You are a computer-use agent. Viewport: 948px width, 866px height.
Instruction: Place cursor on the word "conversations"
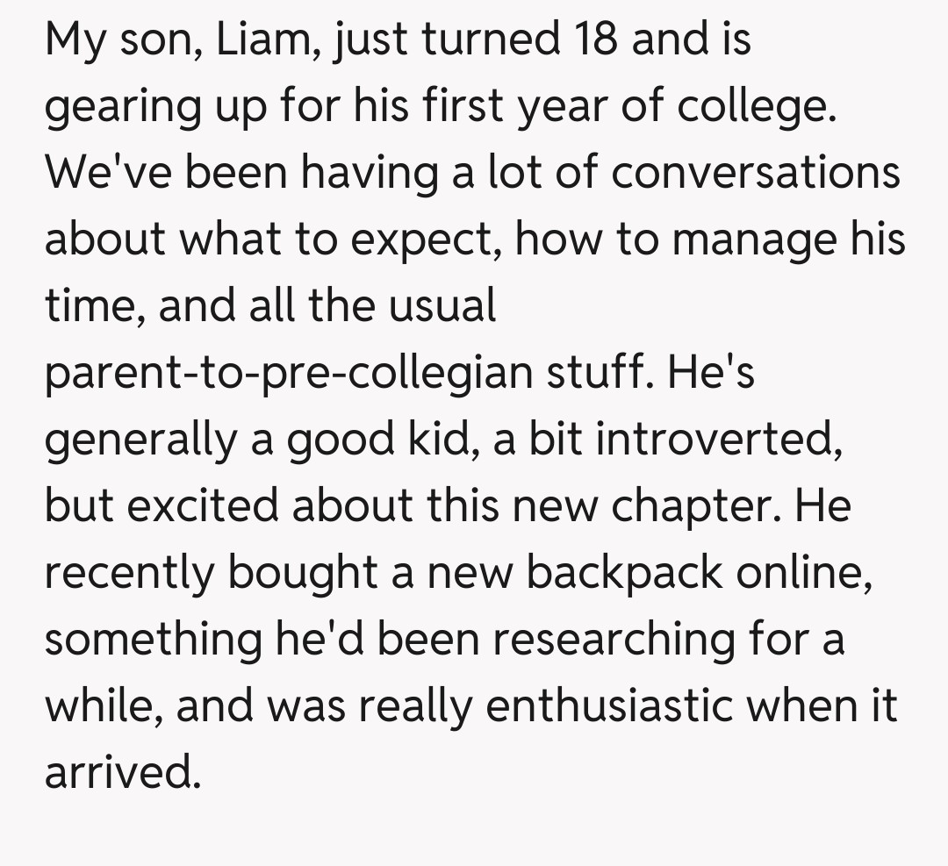point(756,173)
